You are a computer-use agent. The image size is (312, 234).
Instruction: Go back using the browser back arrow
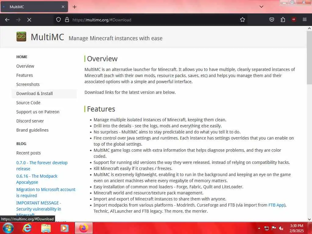click(7, 20)
